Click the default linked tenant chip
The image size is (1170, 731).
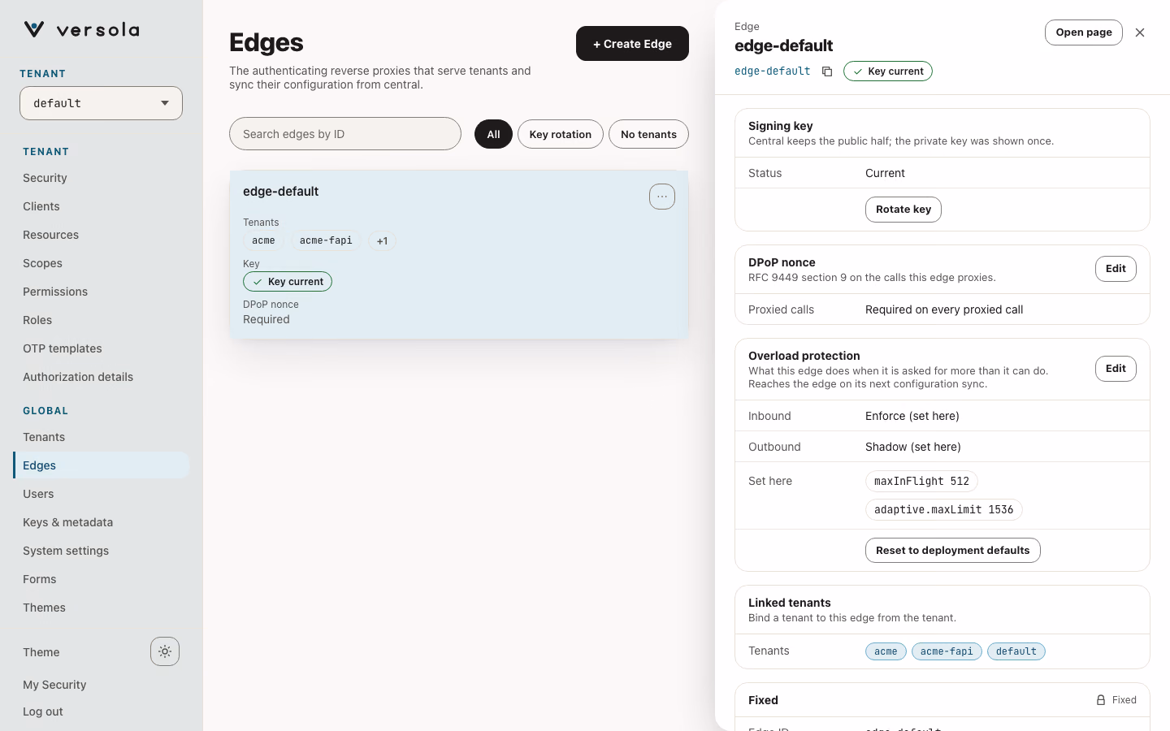[1016, 651]
